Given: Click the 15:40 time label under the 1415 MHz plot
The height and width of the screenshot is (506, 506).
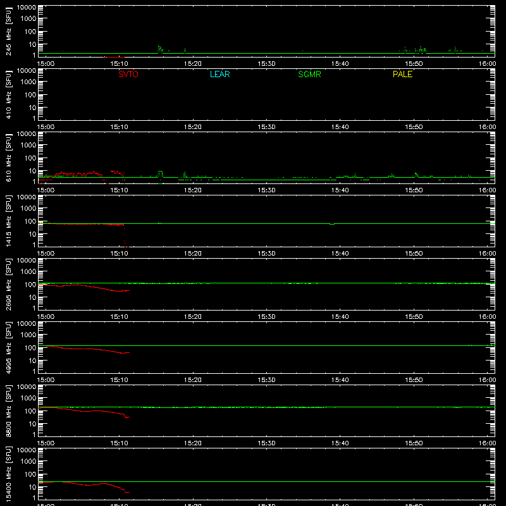Looking at the screenshot, I should [340, 254].
